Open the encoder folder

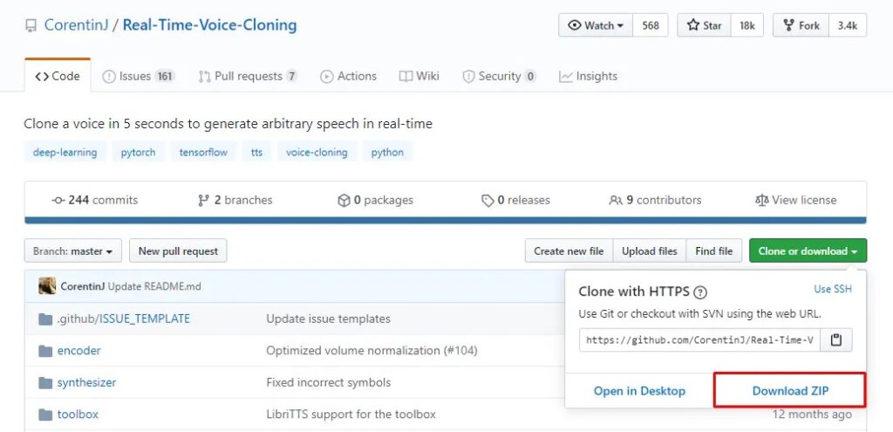pyautogui.click(x=79, y=351)
